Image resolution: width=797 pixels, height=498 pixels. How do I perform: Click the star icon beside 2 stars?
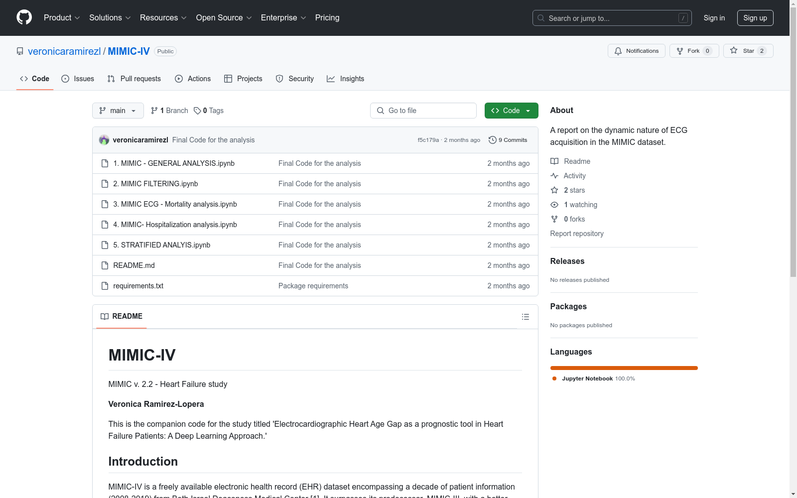point(554,190)
